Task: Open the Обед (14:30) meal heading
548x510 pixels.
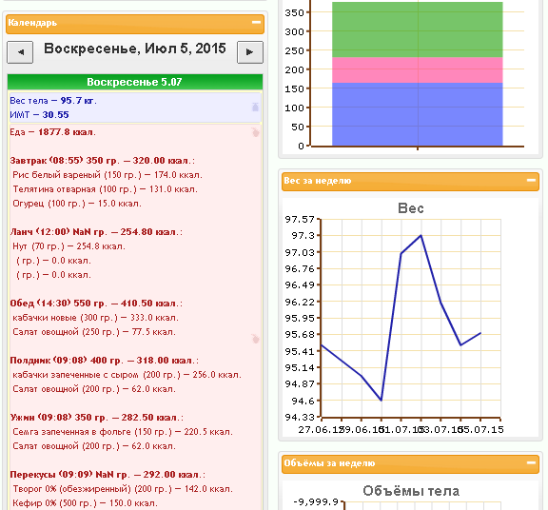Action: tap(96, 304)
